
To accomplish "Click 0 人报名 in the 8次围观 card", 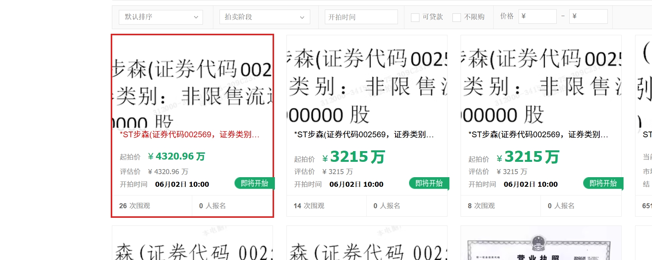I will point(561,206).
